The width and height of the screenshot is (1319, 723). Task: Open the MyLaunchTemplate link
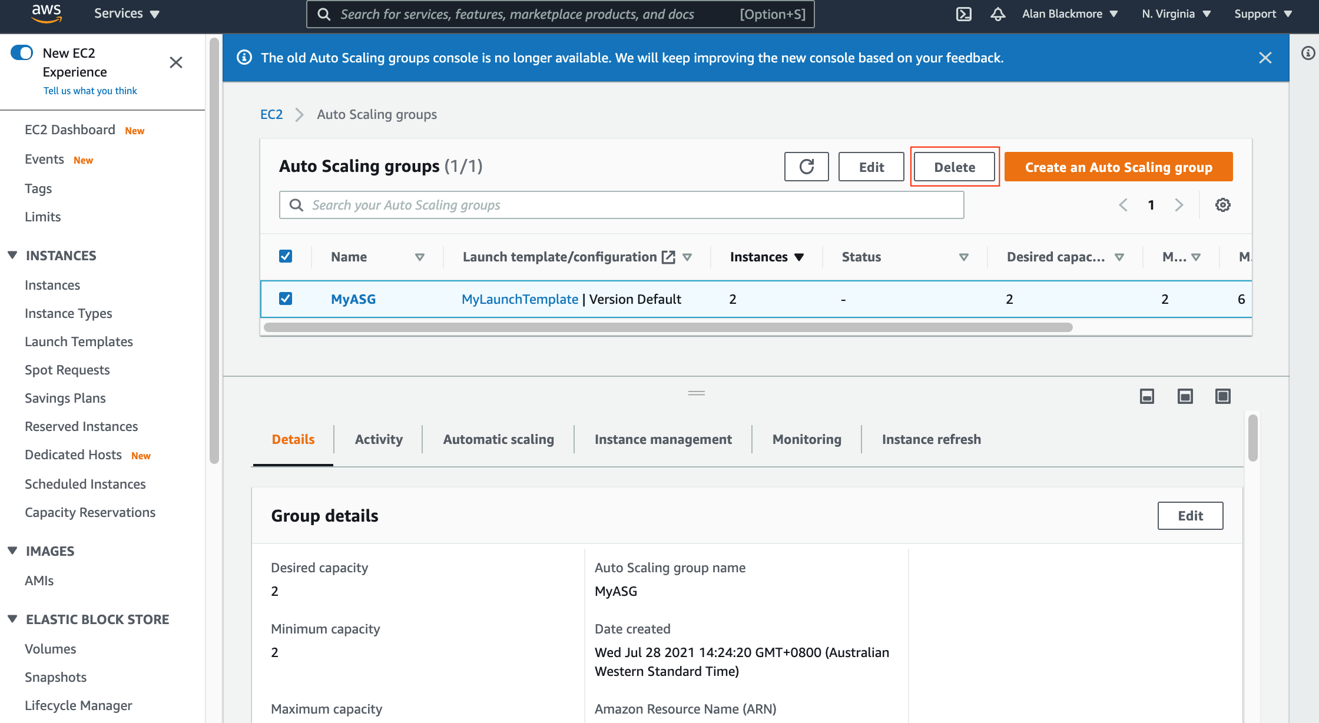pyautogui.click(x=518, y=299)
